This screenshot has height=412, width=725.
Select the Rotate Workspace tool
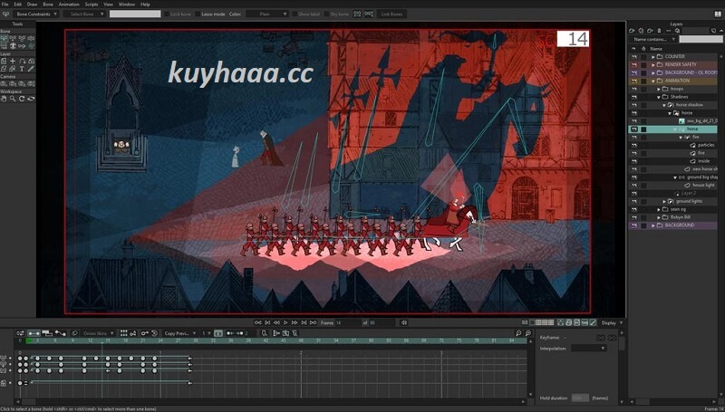(22, 99)
